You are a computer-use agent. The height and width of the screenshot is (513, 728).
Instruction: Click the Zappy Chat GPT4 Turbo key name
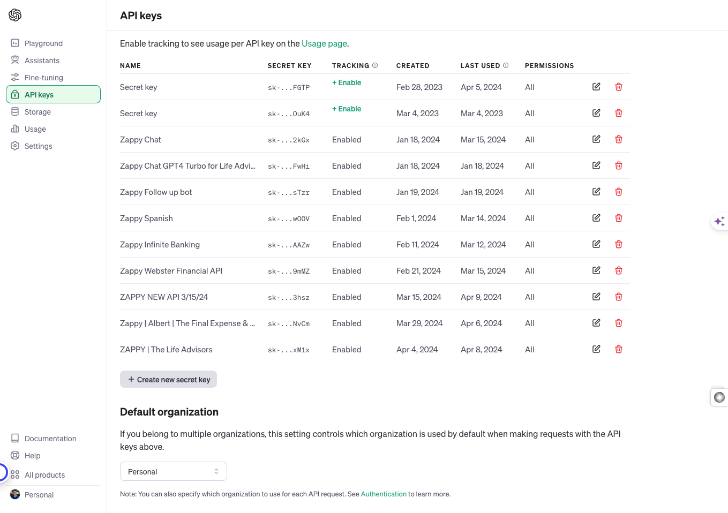pos(187,166)
